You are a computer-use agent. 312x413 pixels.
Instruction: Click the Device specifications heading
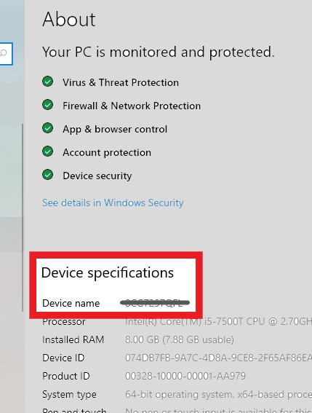click(x=108, y=272)
